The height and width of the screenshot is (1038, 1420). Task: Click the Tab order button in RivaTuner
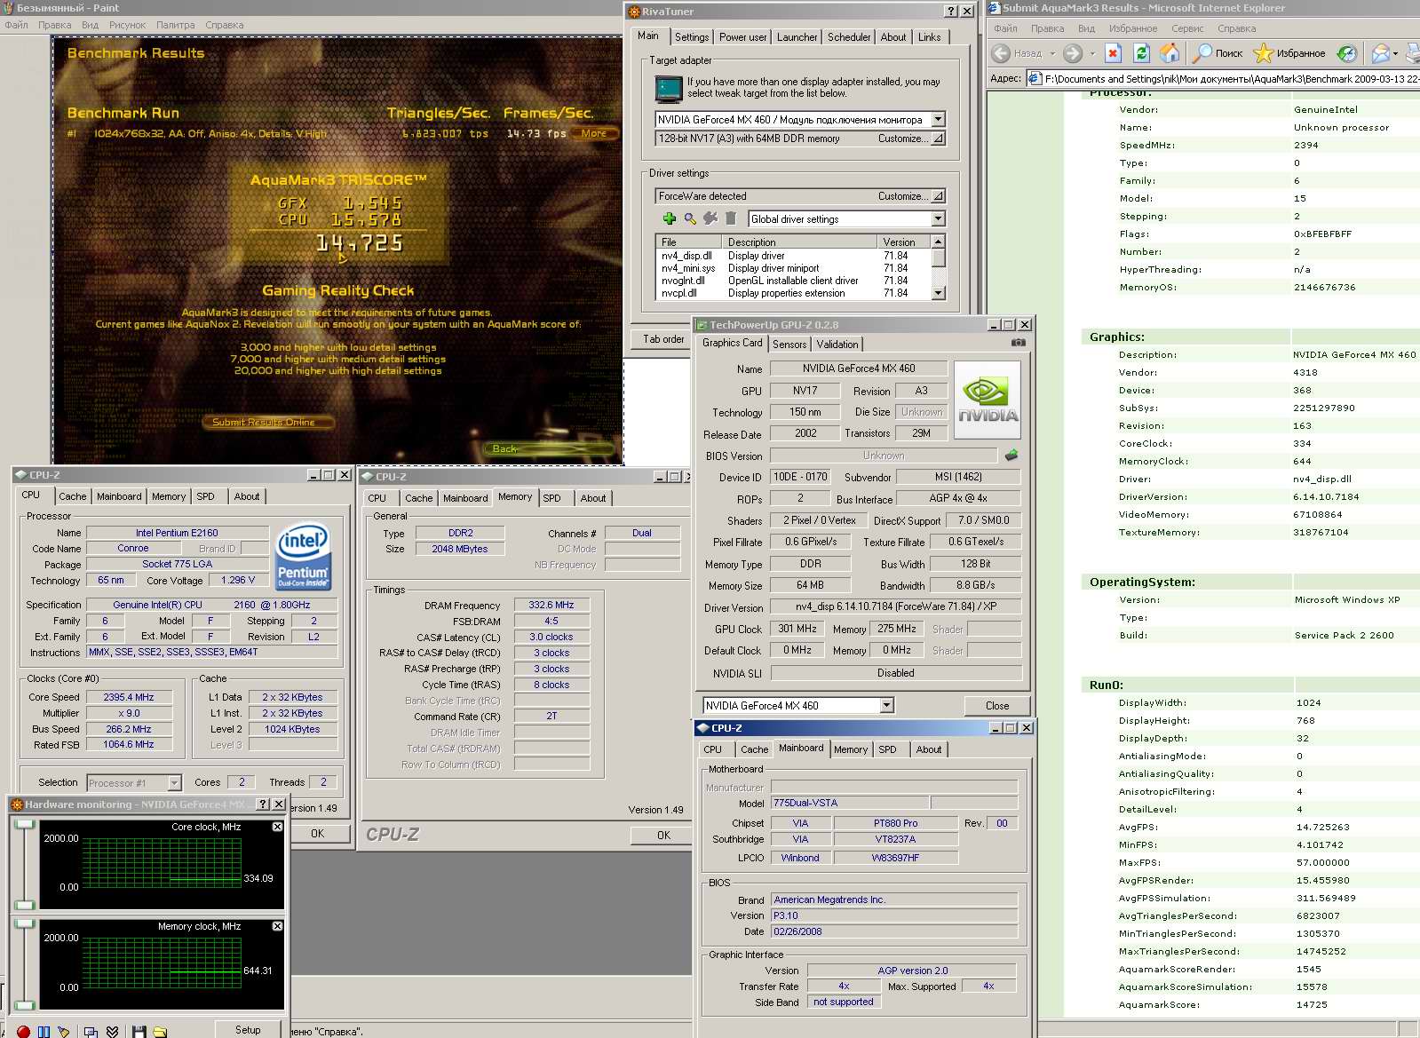(663, 339)
